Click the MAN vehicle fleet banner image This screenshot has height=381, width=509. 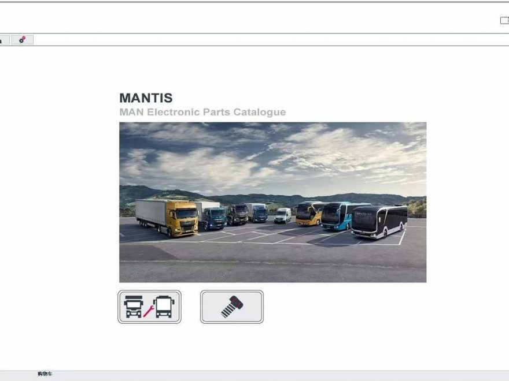pyautogui.click(x=272, y=202)
